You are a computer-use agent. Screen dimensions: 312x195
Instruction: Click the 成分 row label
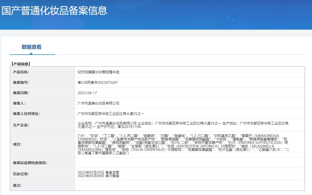coord(17,144)
